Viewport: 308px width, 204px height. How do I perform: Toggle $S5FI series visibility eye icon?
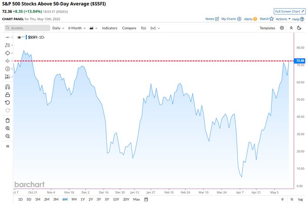click(x=19, y=37)
